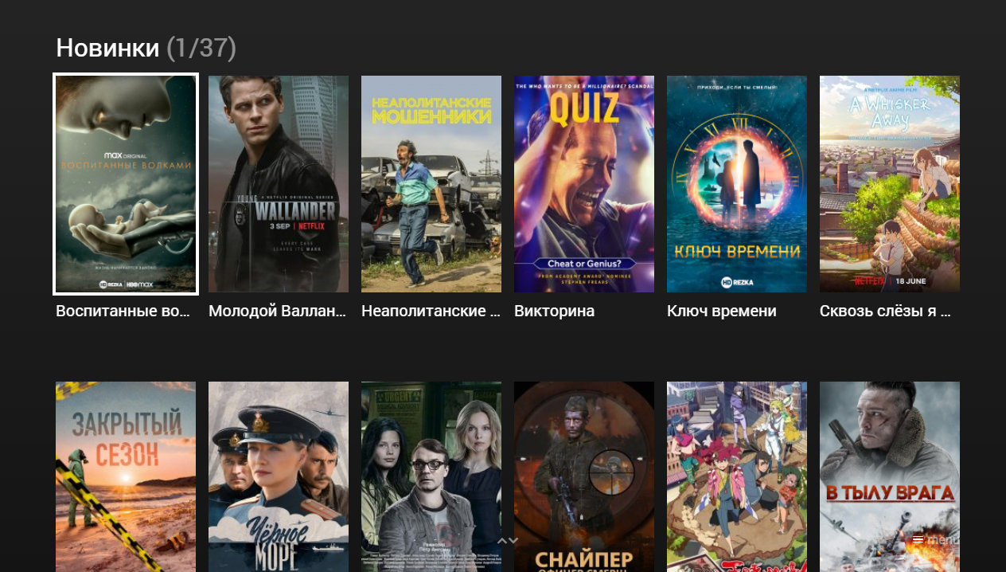
Task: Select the Young Wallander poster
Action: click(x=279, y=184)
